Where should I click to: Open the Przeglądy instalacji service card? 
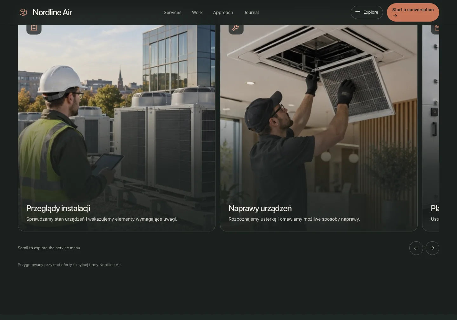(116, 128)
